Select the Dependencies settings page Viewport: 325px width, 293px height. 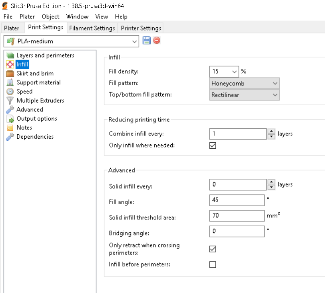click(x=35, y=137)
